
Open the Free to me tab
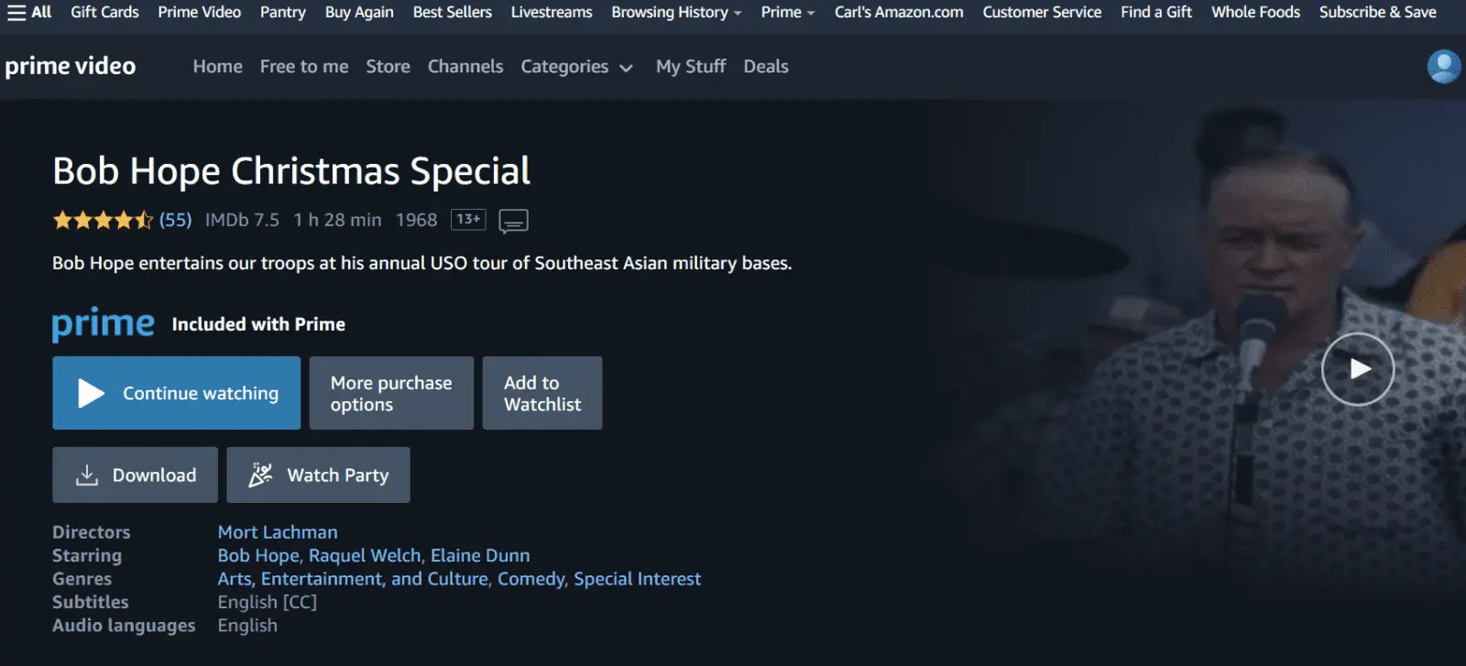304,67
